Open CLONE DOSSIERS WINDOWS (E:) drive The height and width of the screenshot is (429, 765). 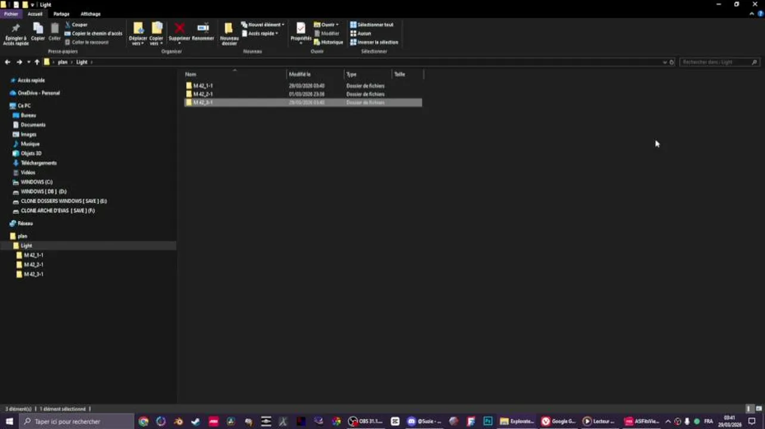click(64, 201)
